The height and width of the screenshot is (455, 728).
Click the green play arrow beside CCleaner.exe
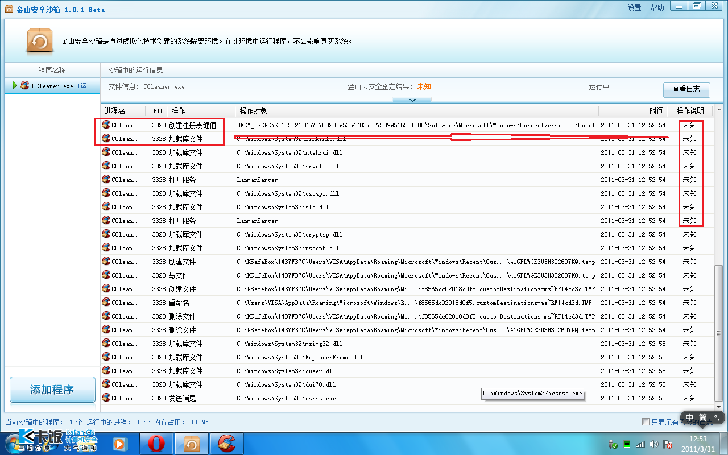pos(15,86)
